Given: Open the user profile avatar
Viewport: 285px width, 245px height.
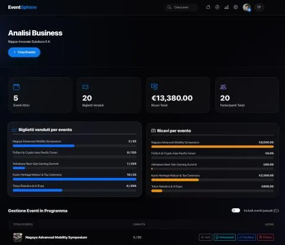Looking at the screenshot, I should 246,7.
